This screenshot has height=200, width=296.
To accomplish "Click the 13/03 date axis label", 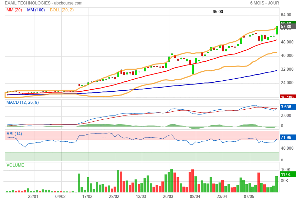I will tap(141, 197).
